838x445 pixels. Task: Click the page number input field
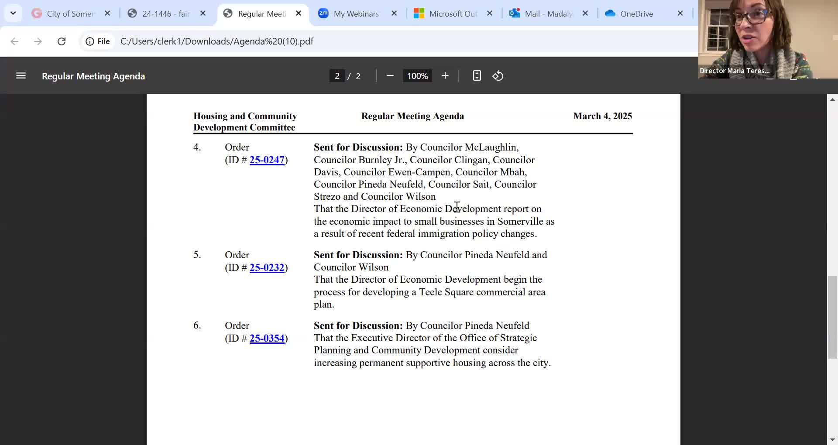337,76
